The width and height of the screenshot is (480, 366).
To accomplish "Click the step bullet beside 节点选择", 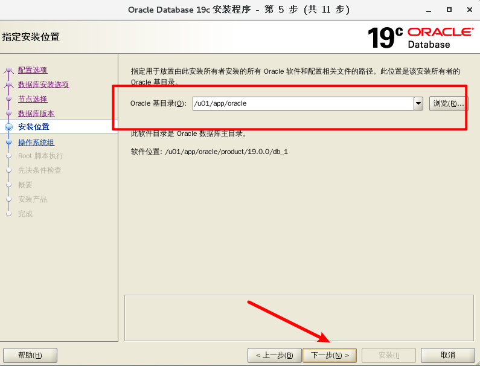I will click(8, 99).
